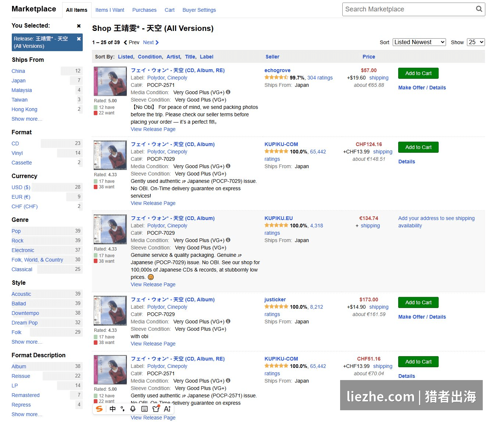The image size is (496, 422).
Task: Open the Ai assistant in the IME bar
Action: pos(167,409)
